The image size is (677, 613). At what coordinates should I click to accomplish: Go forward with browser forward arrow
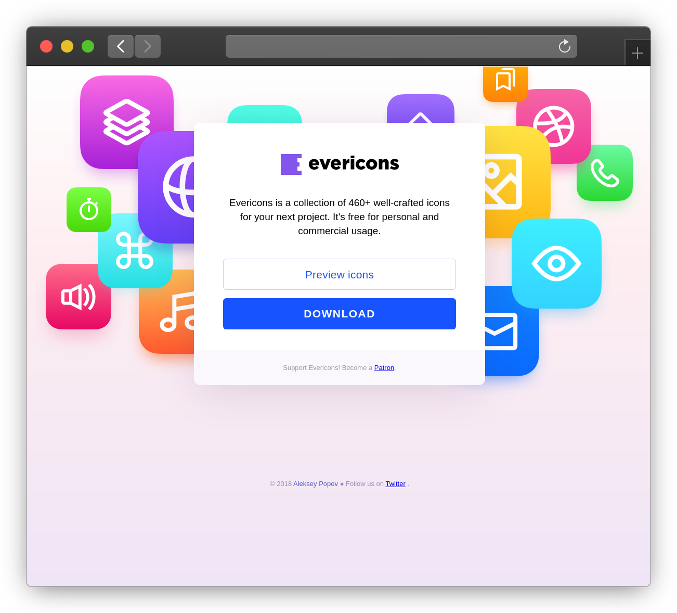(x=148, y=46)
